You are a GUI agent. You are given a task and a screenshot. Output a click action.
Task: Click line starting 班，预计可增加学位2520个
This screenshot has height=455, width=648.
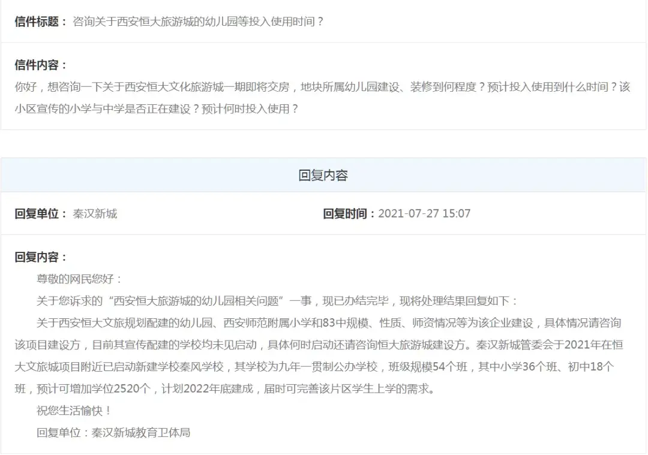point(225,388)
